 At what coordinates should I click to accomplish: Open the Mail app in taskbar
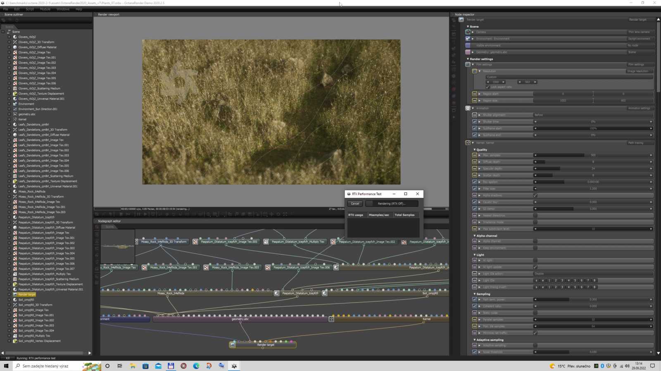[x=158, y=366]
